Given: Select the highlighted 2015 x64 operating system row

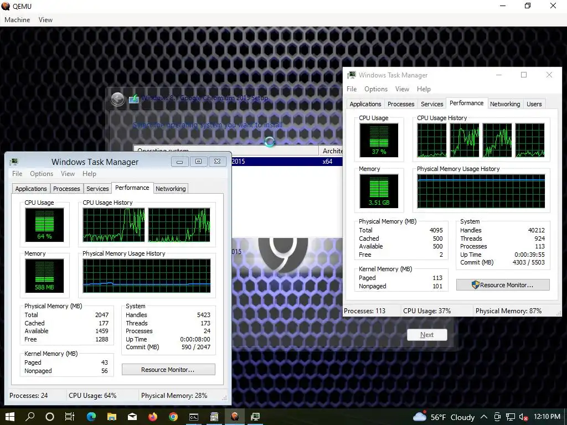Looking at the screenshot, I should [287, 162].
